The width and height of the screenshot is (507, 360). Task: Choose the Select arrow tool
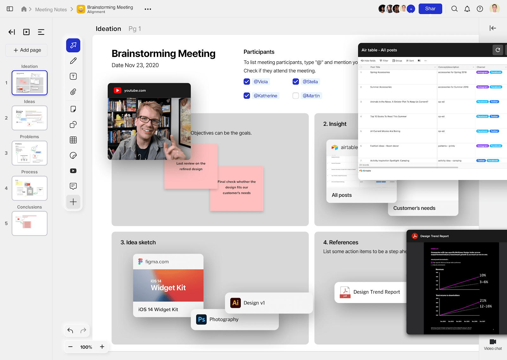73,45
